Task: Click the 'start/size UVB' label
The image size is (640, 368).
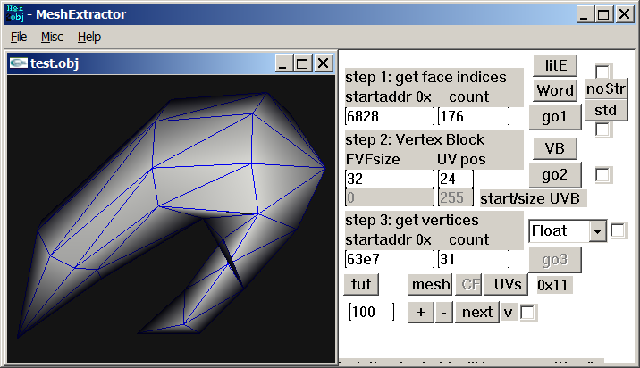Action: (x=530, y=198)
